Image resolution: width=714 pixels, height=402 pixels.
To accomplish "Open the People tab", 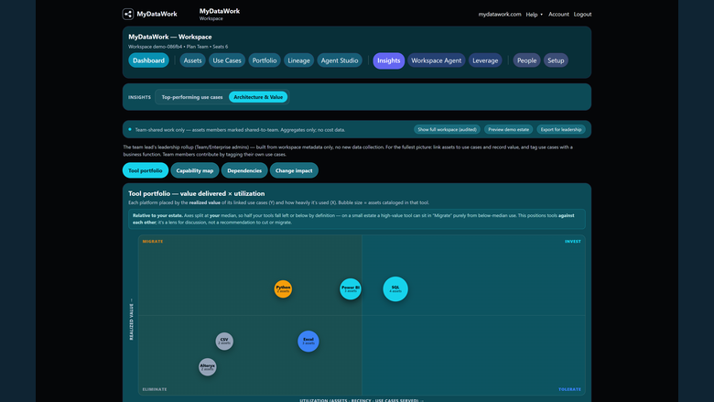I will point(527,60).
